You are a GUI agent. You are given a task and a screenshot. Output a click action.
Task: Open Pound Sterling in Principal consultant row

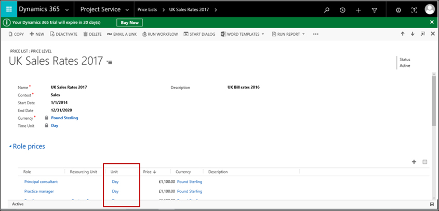point(190,181)
